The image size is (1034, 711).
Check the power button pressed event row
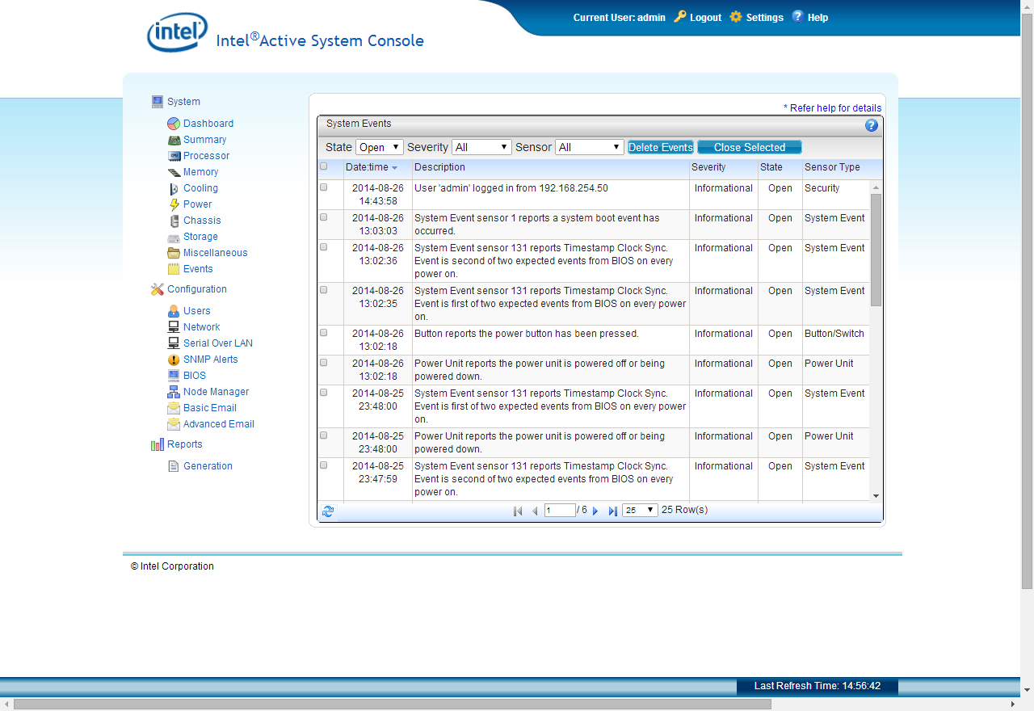pyautogui.click(x=324, y=333)
